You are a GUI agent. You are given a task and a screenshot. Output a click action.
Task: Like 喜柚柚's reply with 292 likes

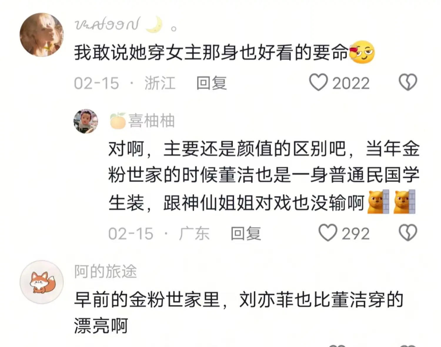click(x=328, y=233)
